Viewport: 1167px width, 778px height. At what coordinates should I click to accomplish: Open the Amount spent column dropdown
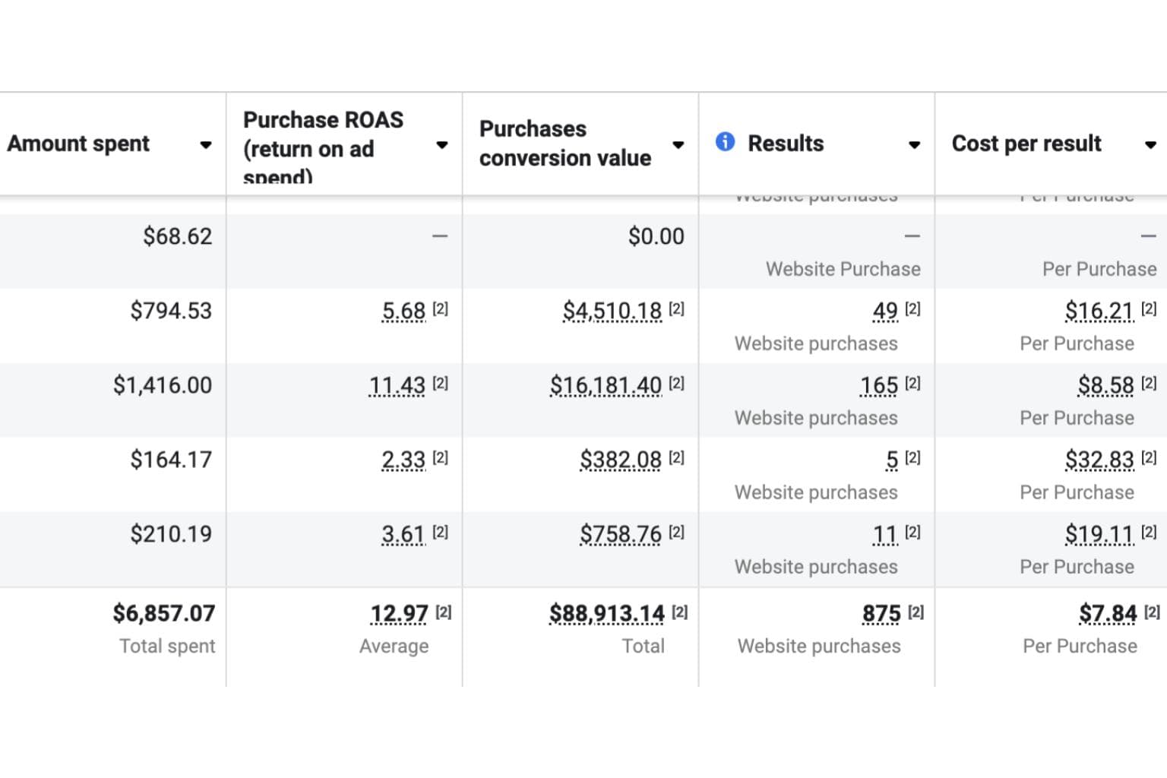click(205, 144)
